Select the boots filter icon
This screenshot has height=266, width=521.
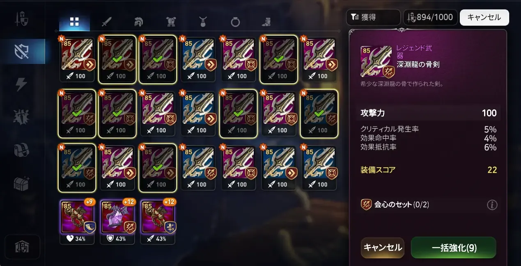coord(266,22)
